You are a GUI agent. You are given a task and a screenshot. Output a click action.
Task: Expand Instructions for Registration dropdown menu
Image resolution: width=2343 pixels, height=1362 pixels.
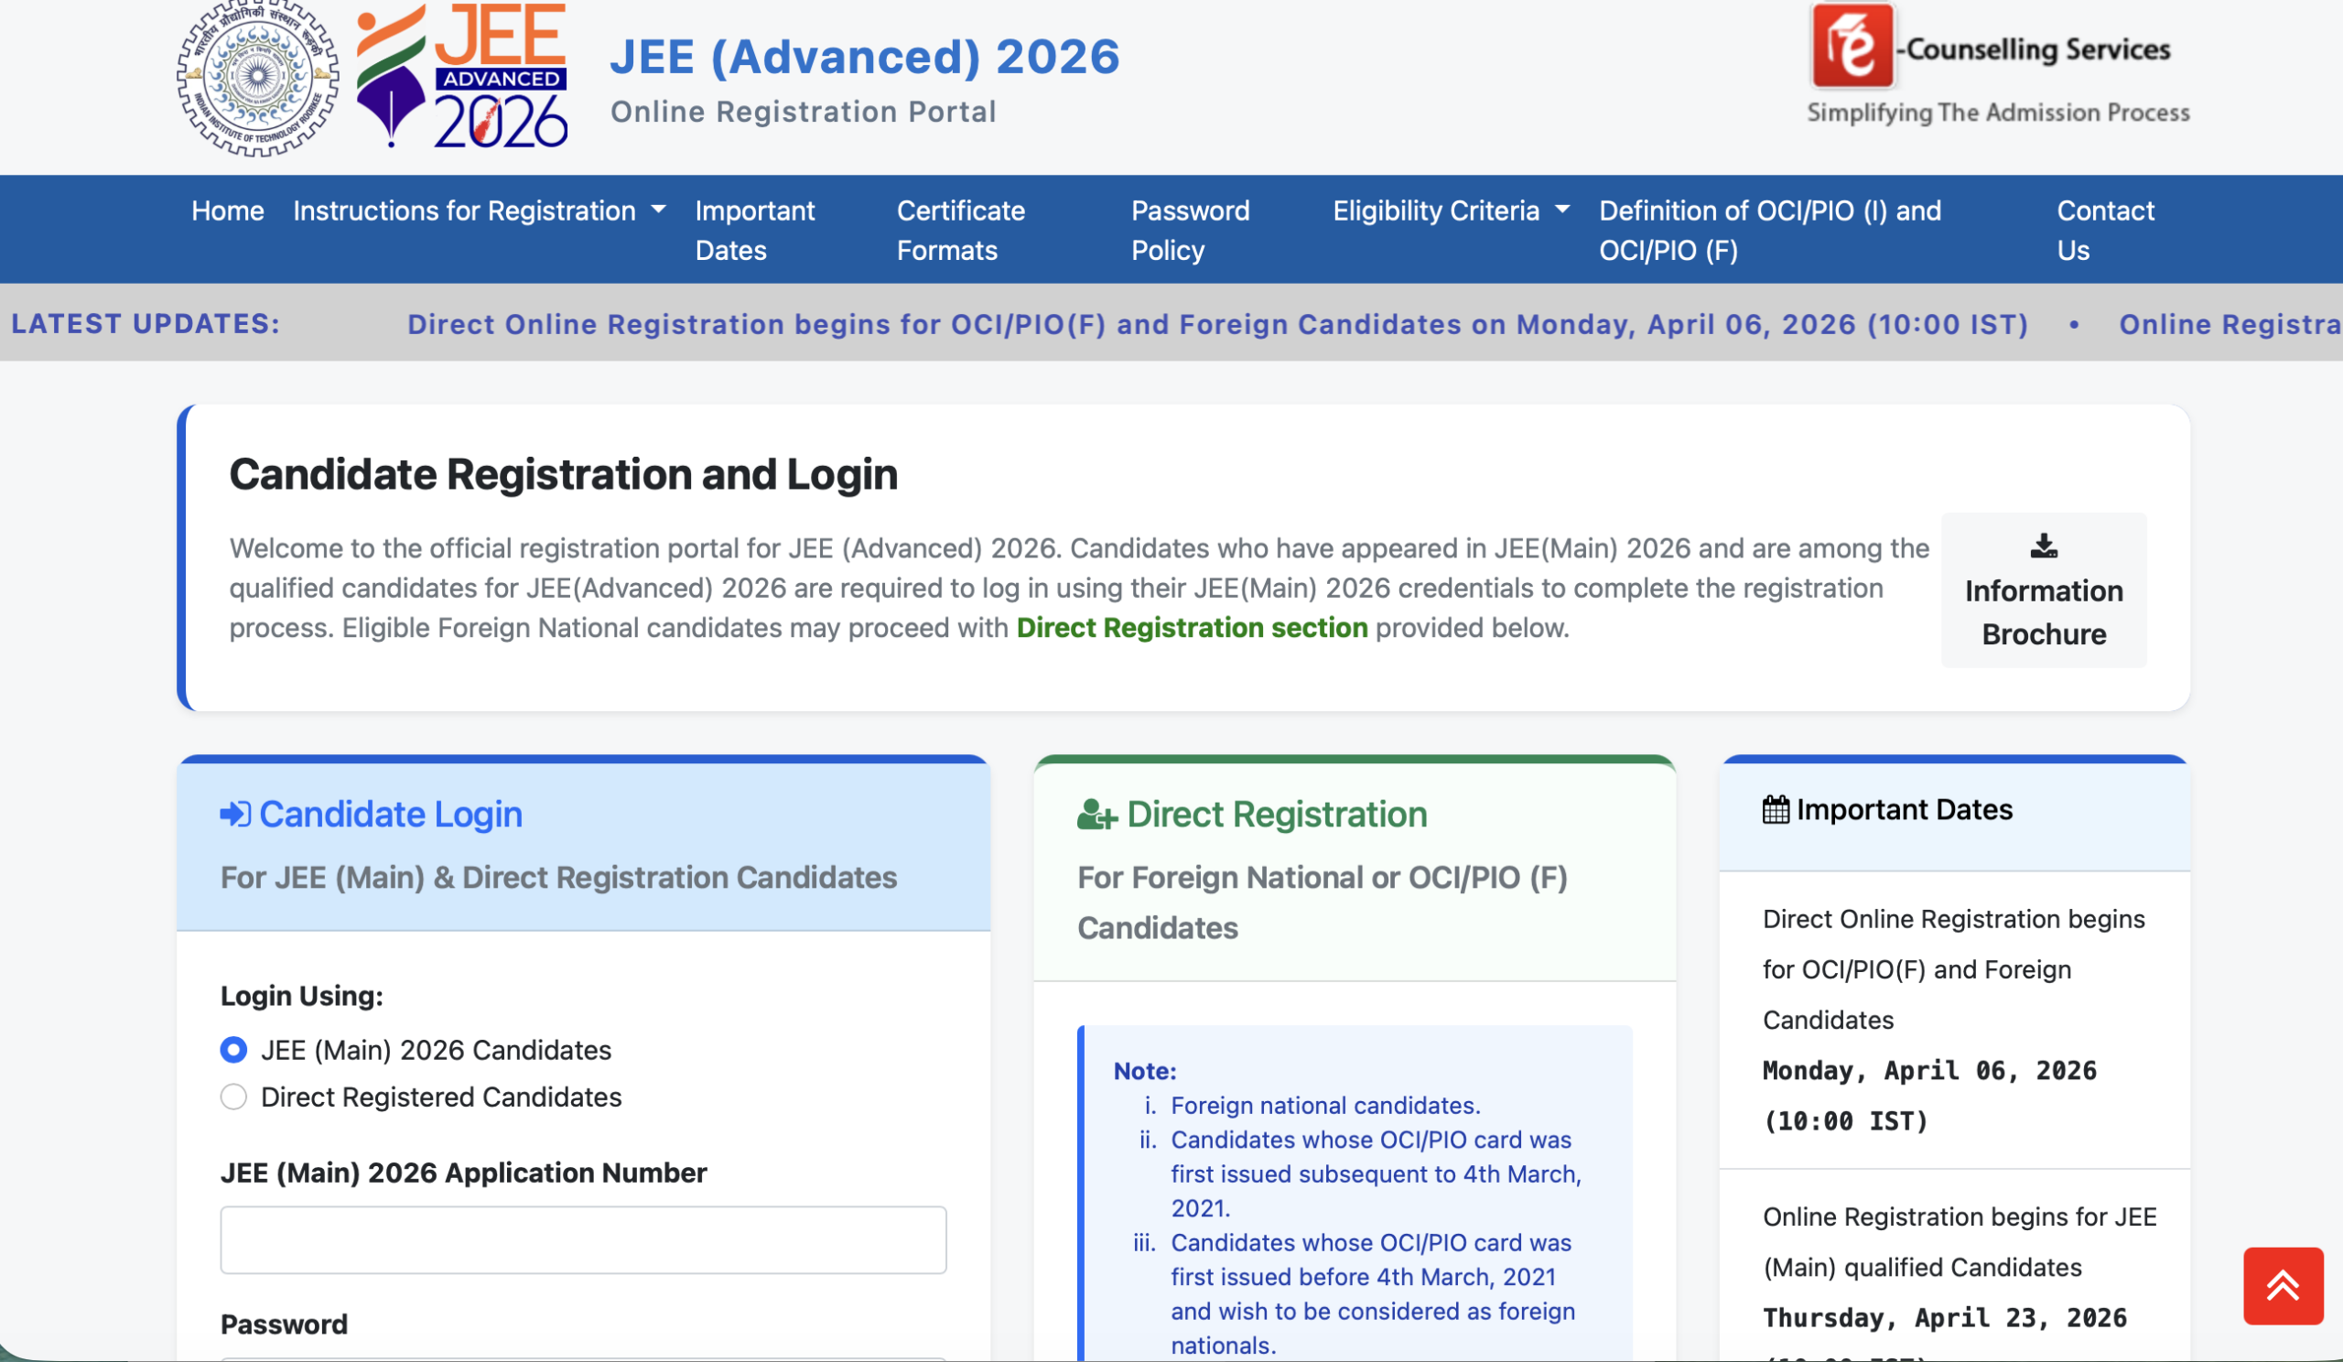point(480,211)
